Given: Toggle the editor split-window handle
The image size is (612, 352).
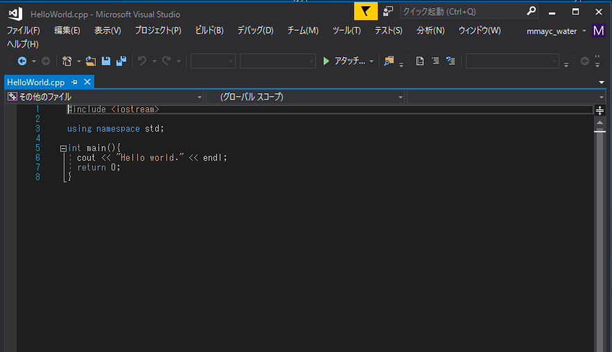Looking at the screenshot, I should tap(600, 110).
